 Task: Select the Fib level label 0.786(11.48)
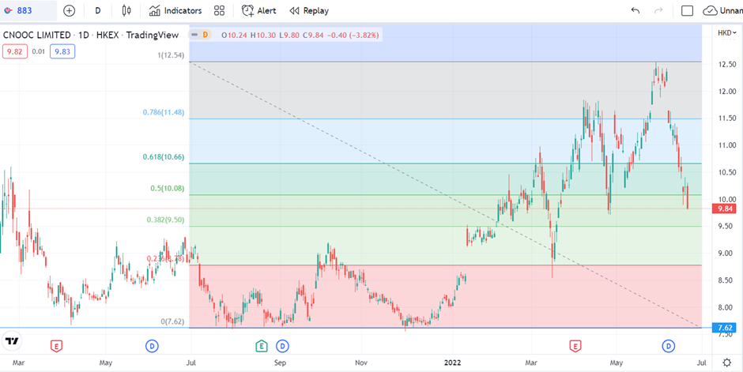tap(164, 112)
